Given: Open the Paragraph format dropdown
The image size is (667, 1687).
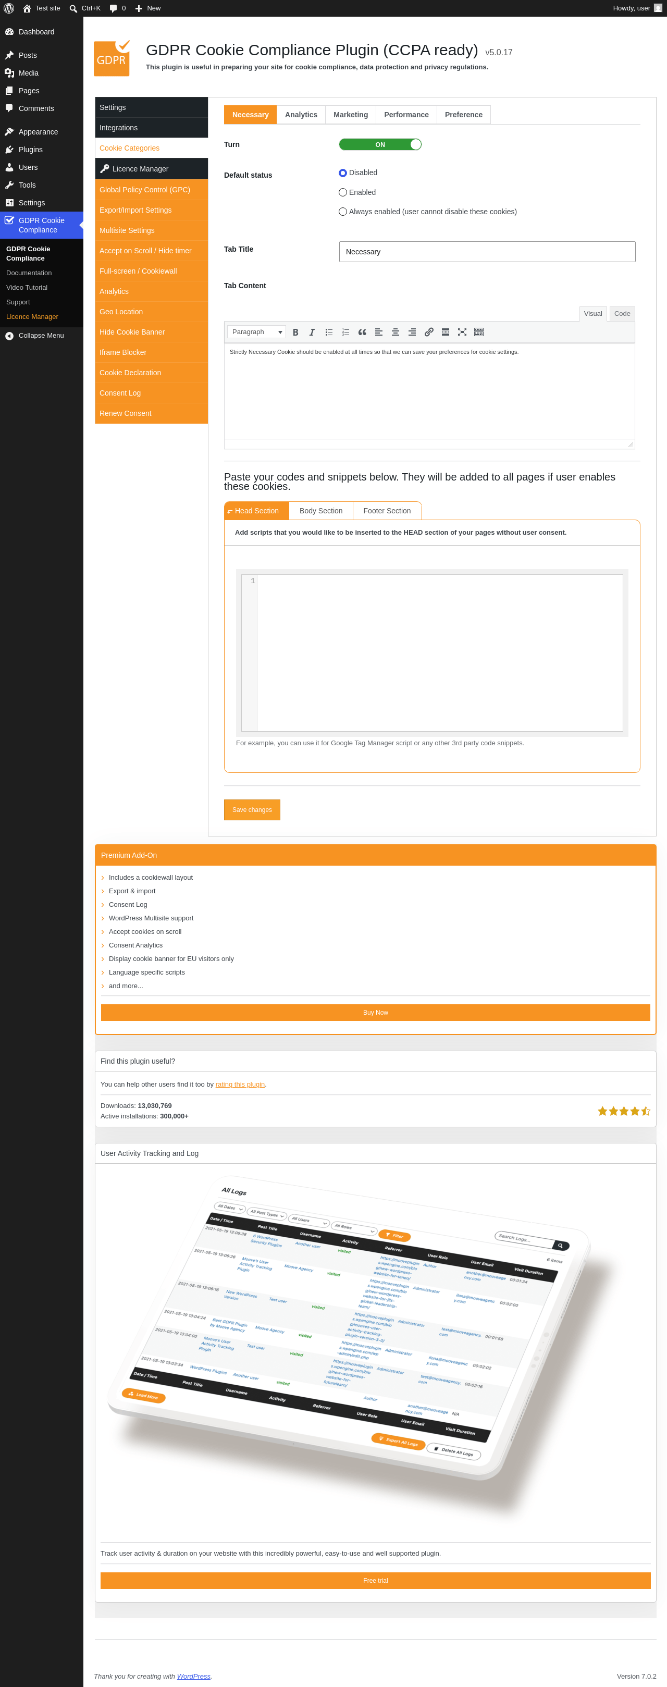Looking at the screenshot, I should [256, 332].
